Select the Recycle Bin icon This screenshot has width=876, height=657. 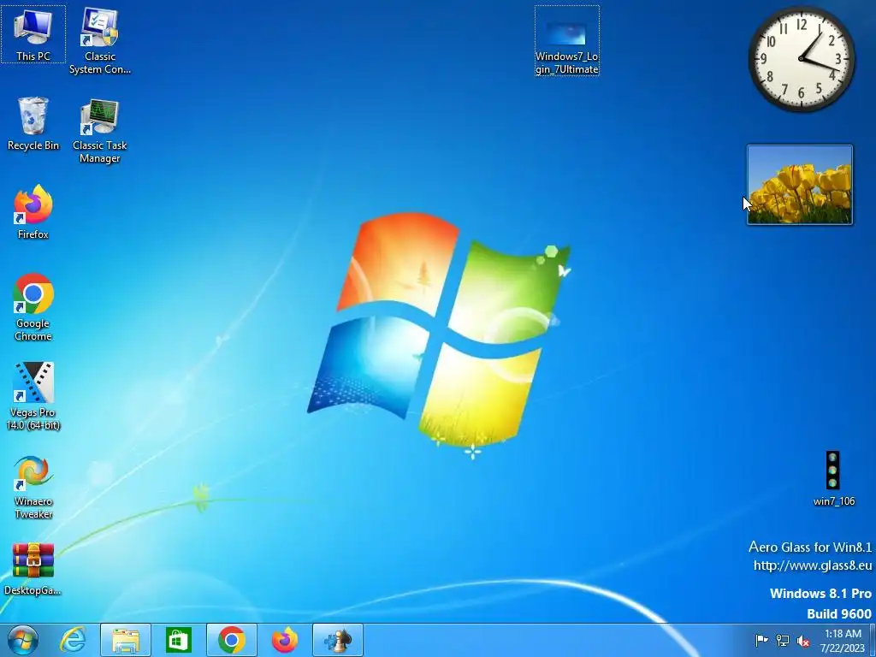[x=33, y=123]
